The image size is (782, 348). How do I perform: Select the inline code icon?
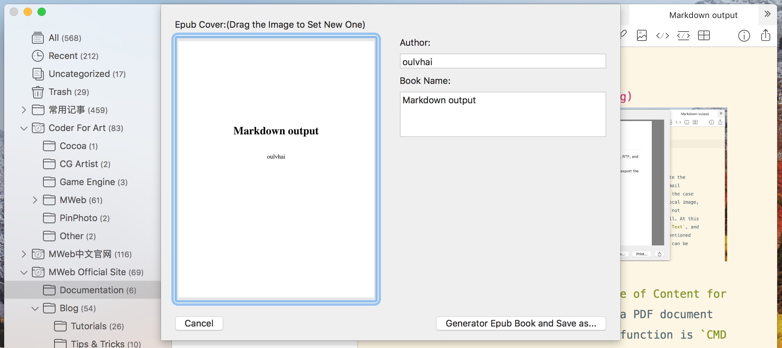(662, 35)
